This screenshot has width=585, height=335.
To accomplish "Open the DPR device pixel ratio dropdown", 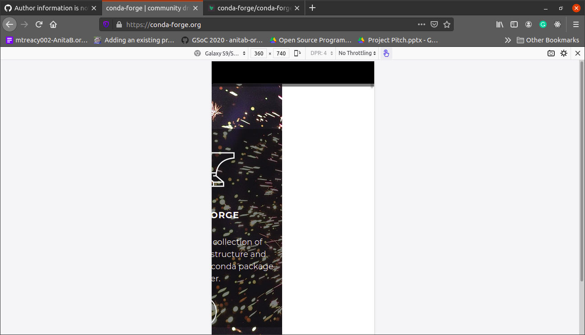I will (321, 53).
